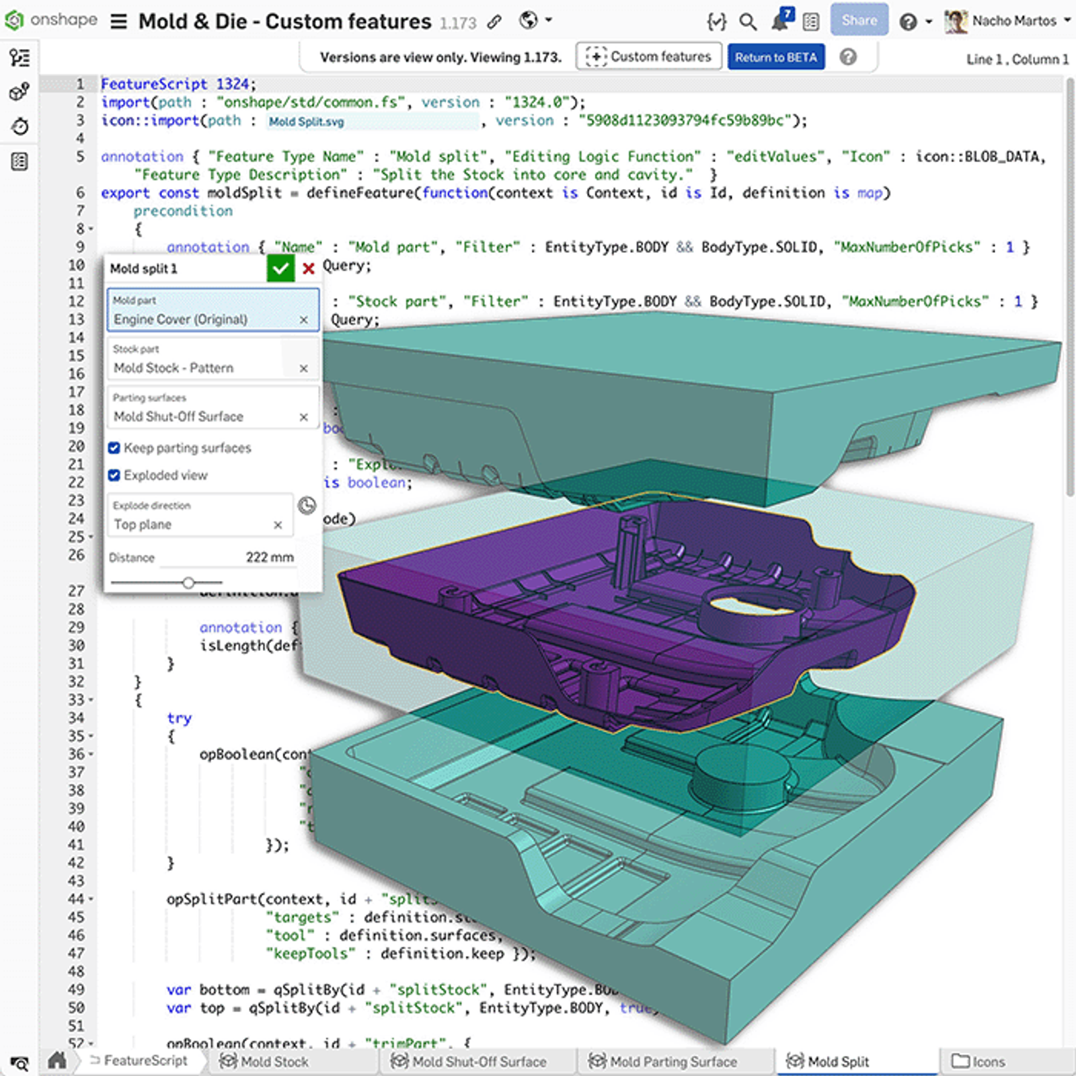The width and height of the screenshot is (1076, 1076).
Task: Switch to the Mold Parting Surface tab
Action: point(672,1061)
